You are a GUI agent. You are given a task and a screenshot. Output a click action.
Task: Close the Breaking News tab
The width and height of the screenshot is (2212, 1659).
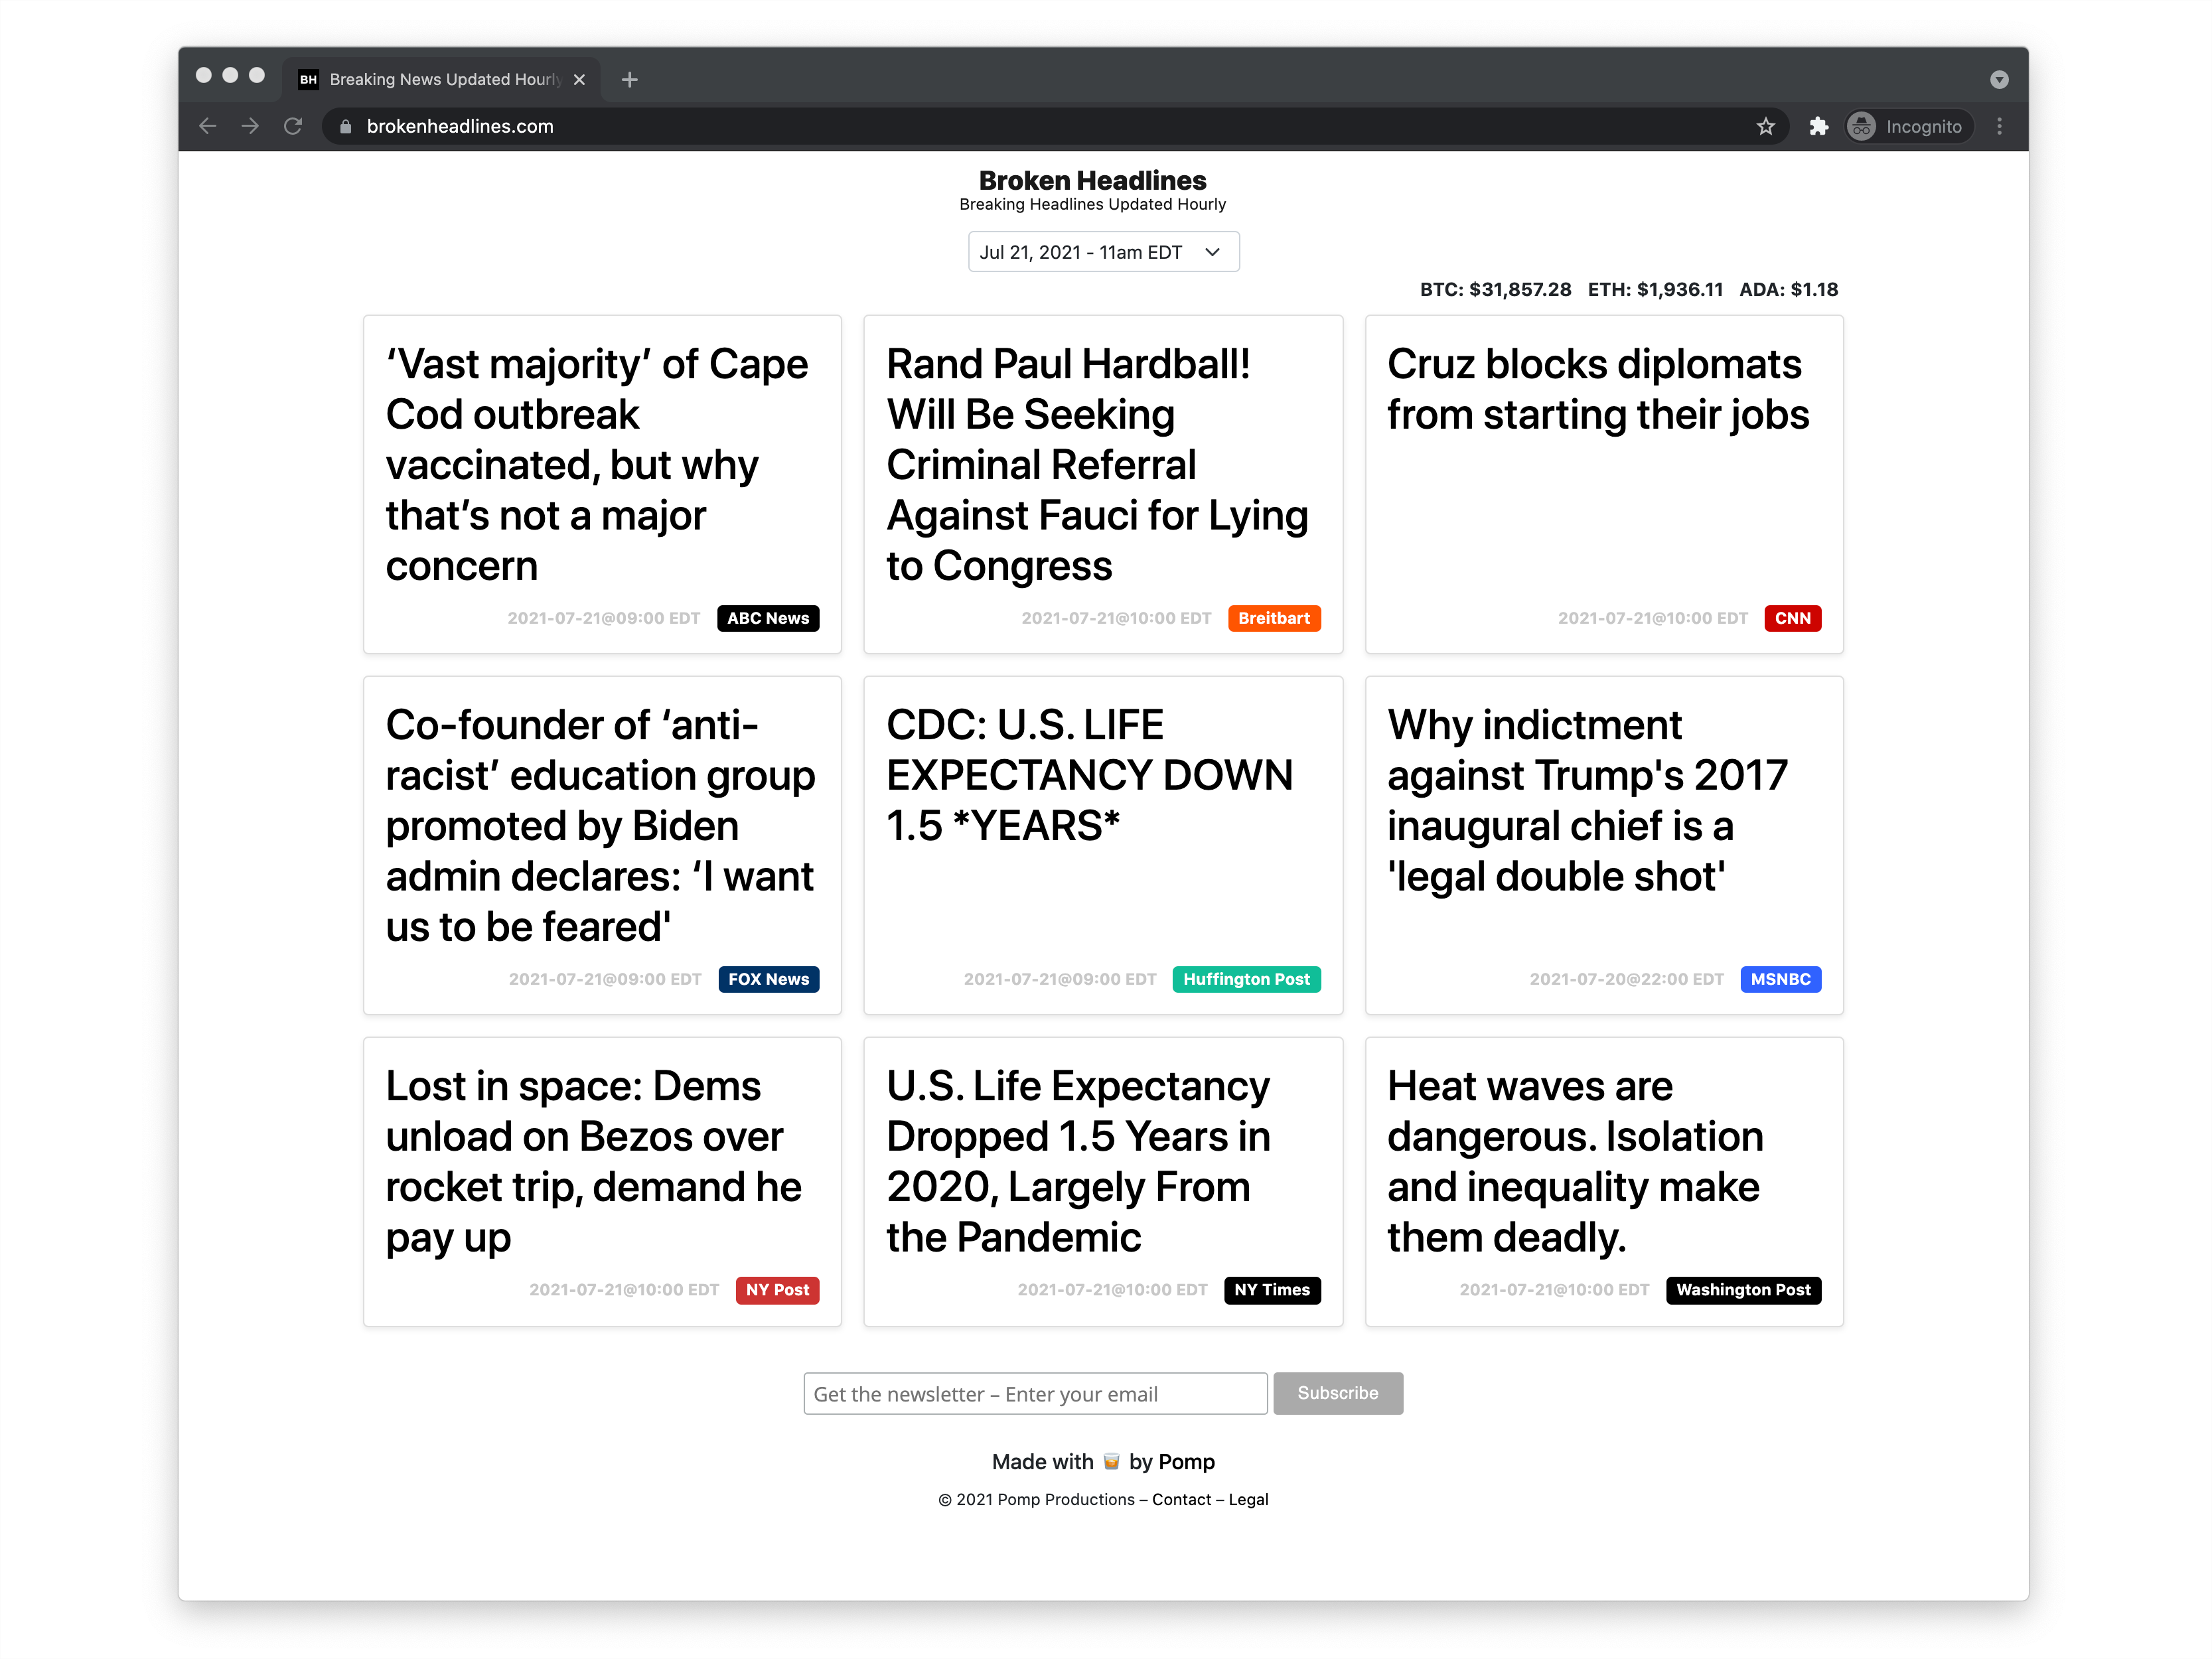click(579, 79)
